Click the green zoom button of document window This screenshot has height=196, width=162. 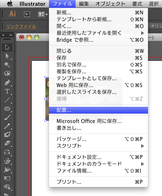tap(37, 37)
